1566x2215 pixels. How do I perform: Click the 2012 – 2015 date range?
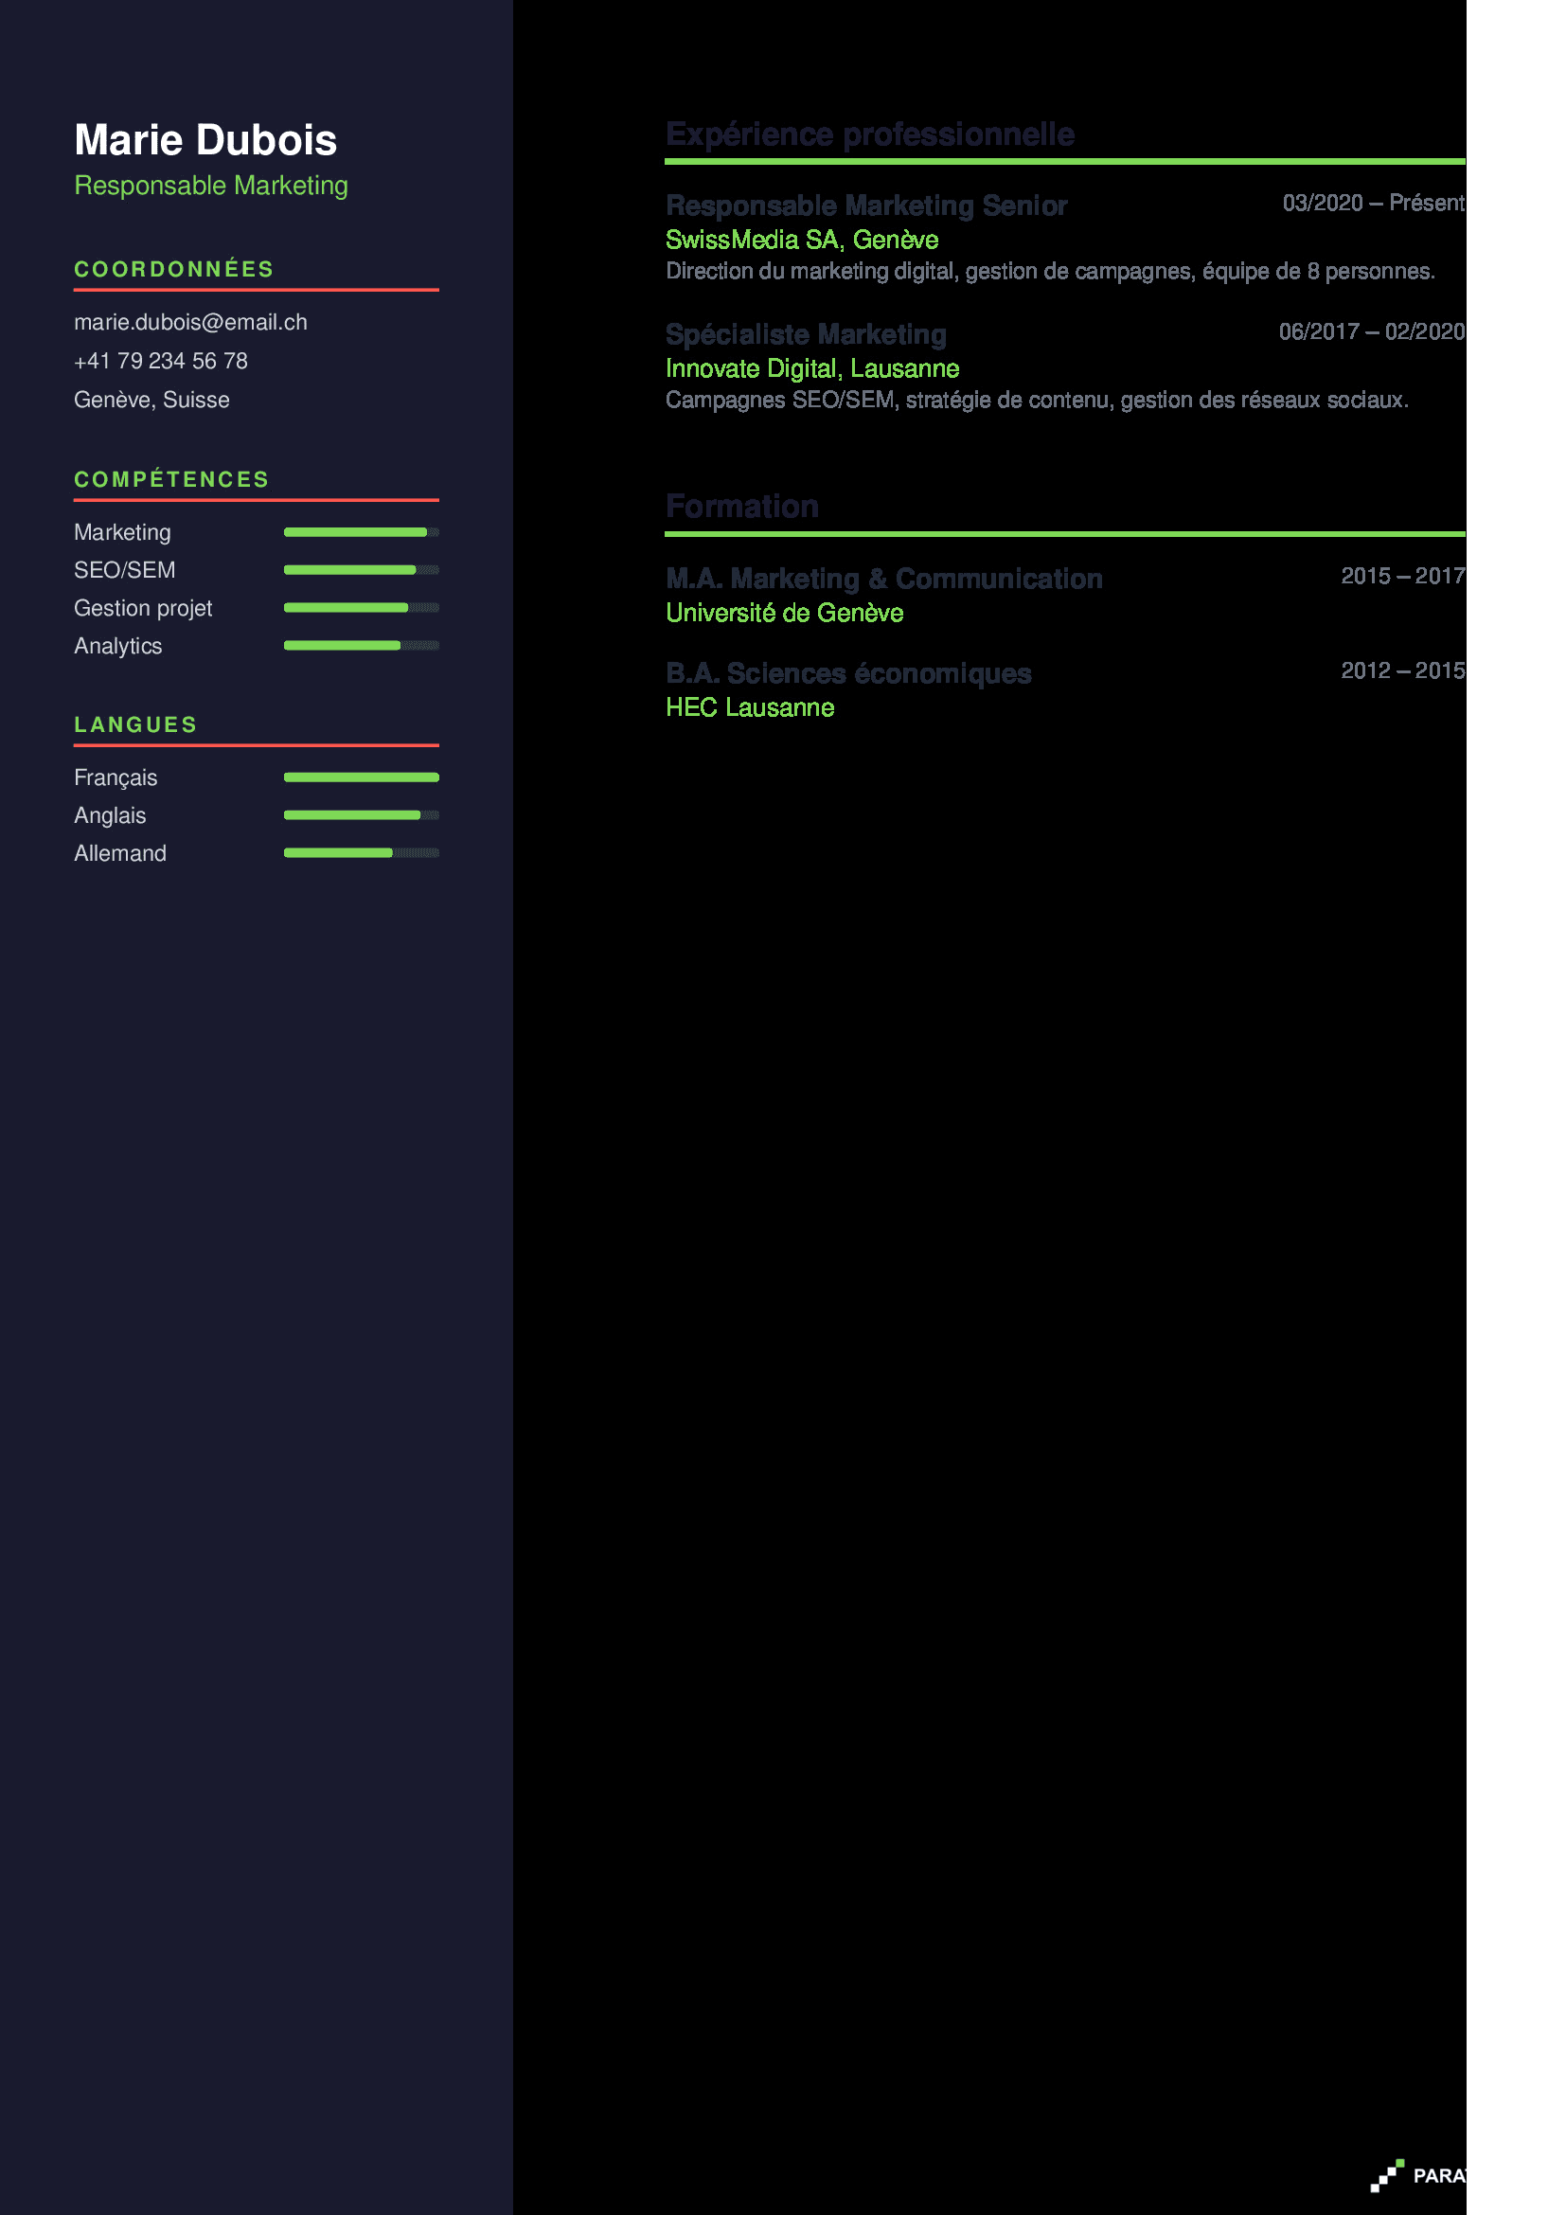[x=1403, y=670]
